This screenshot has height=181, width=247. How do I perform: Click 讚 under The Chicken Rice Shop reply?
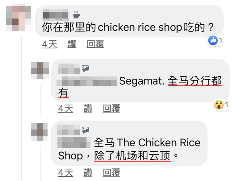[88, 172]
